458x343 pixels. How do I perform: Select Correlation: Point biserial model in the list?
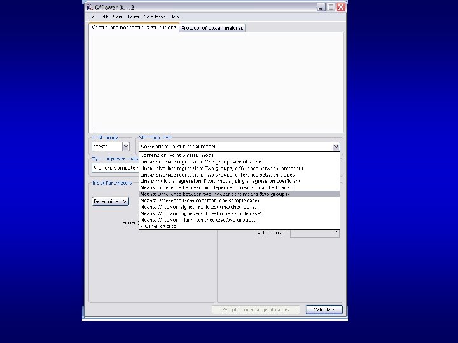pos(239,155)
